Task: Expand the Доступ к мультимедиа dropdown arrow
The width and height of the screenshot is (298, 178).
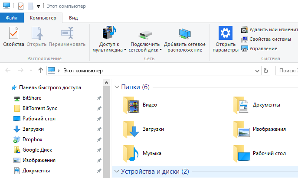Action: [125, 50]
